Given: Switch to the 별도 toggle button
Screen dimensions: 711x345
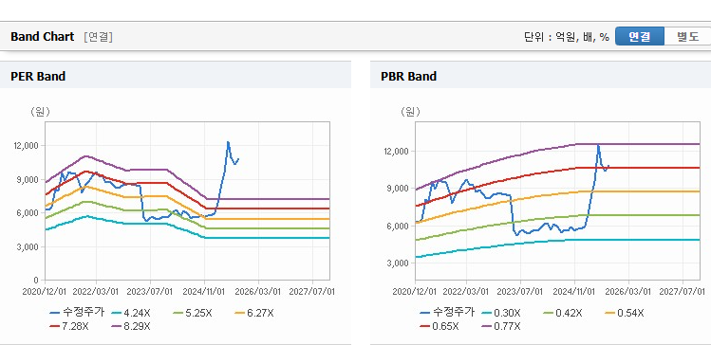Looking at the screenshot, I should pyautogui.click(x=687, y=37).
